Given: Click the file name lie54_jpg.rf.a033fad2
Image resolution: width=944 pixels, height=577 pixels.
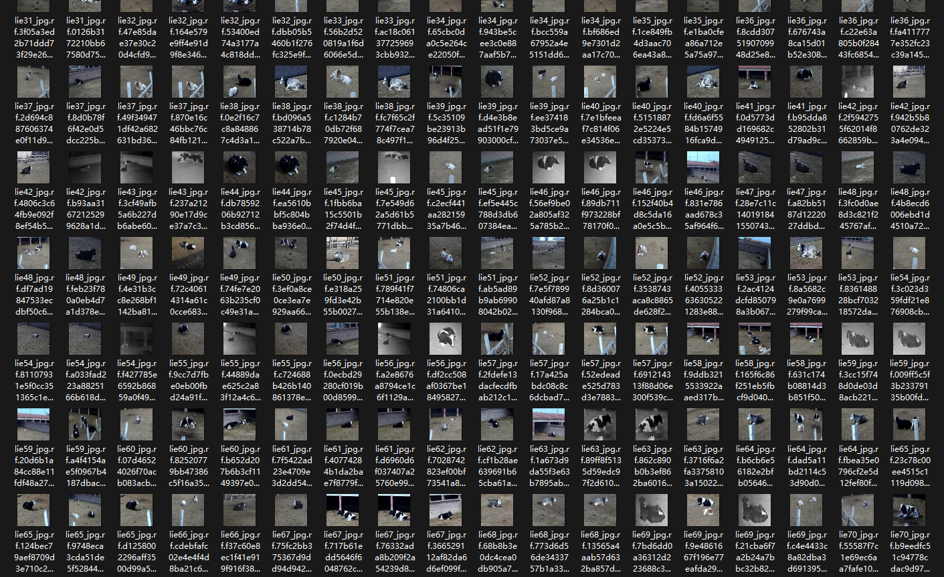Looking at the screenshot, I should [x=85, y=381].
